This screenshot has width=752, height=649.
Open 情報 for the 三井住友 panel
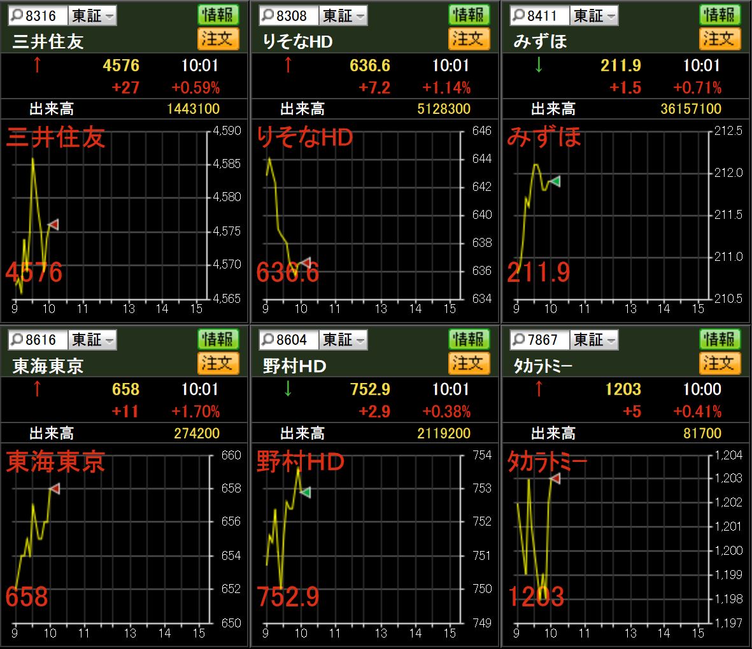[x=218, y=15]
